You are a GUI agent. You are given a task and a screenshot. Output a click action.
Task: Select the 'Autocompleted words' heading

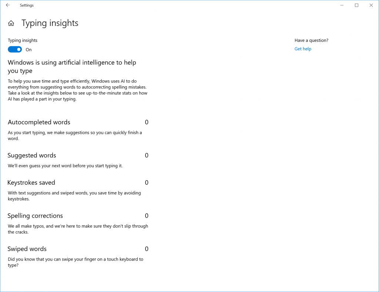click(39, 122)
